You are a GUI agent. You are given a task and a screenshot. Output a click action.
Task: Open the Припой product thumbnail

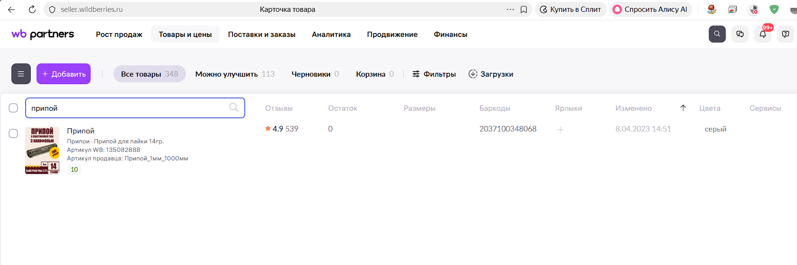[42, 150]
